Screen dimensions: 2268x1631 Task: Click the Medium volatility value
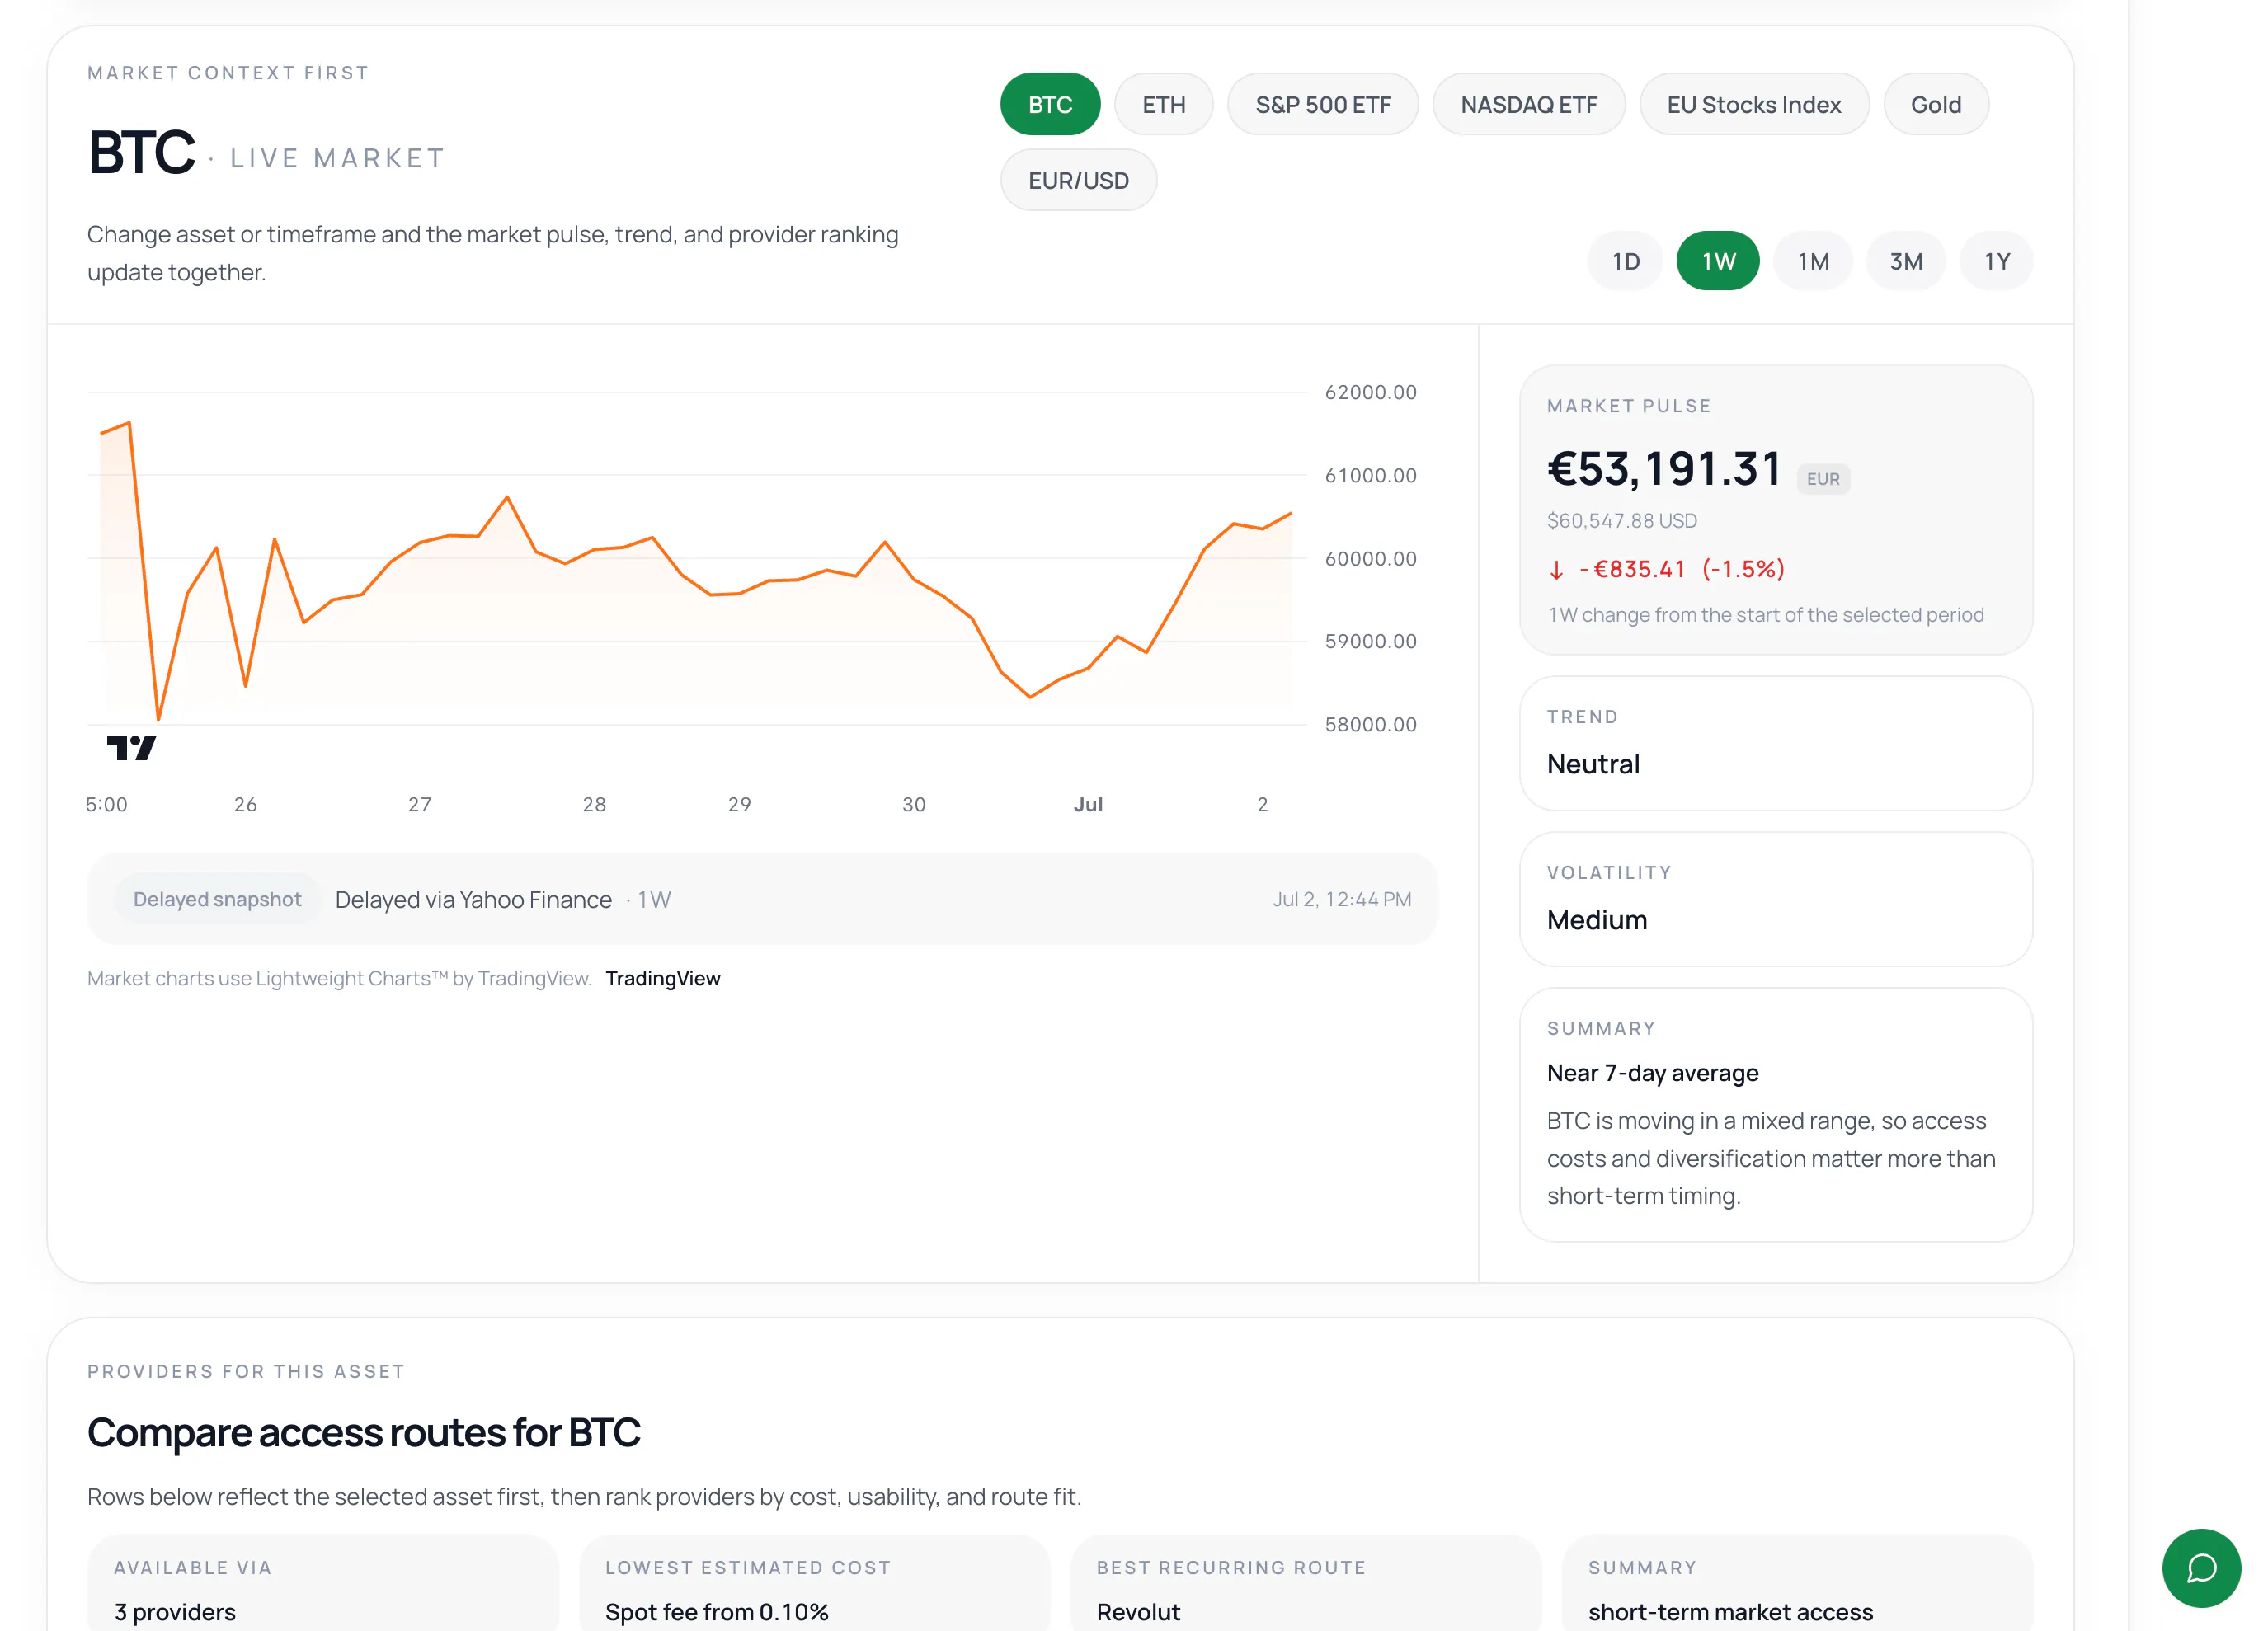[x=1597, y=920]
